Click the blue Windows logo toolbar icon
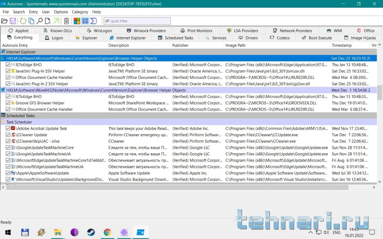The width and height of the screenshot is (383, 239). (x=85, y=21)
